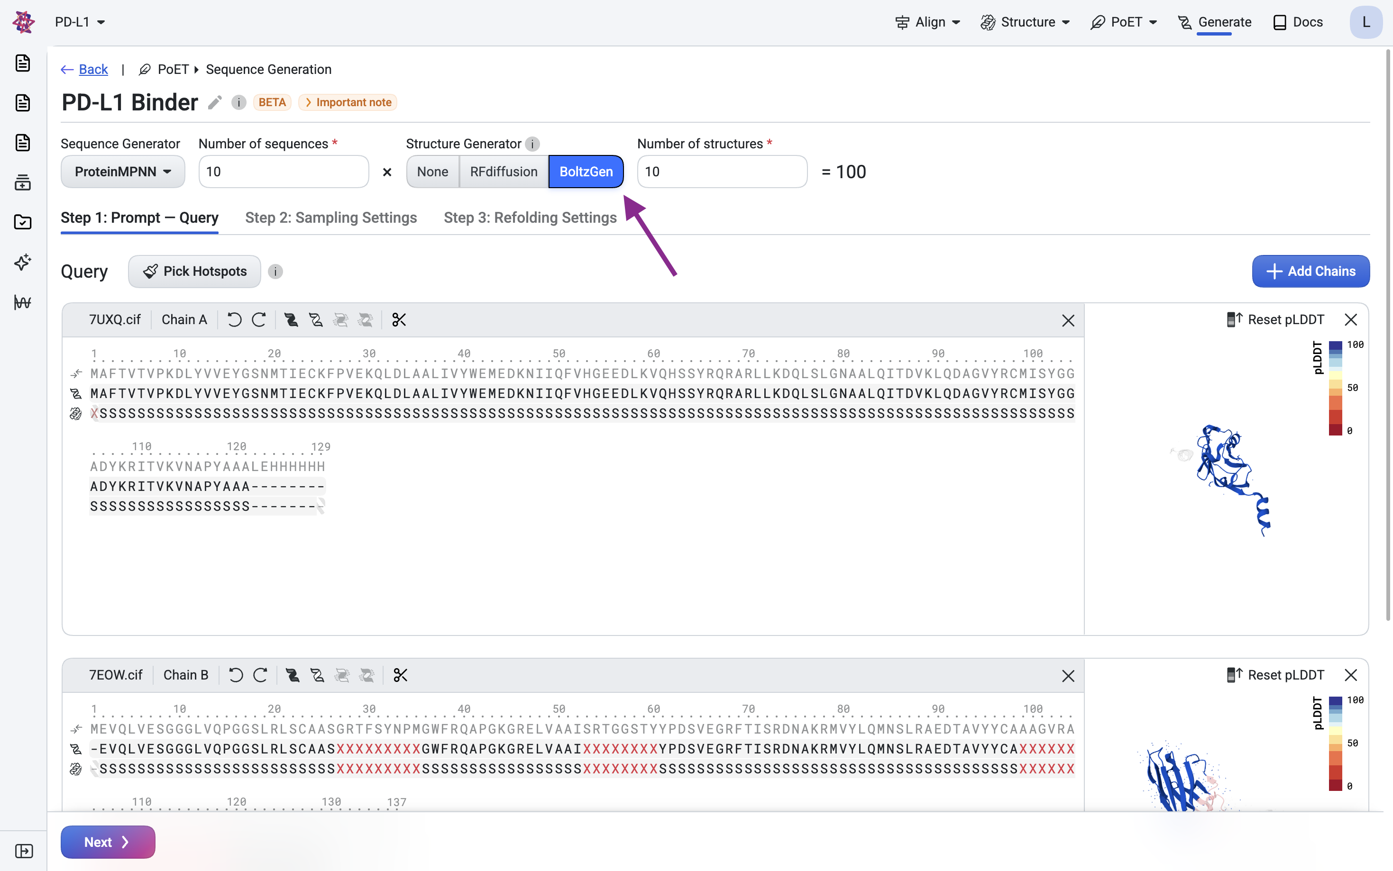Open Generate in the top navigation

point(1214,22)
